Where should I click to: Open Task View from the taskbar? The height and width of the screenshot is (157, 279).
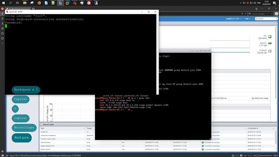(17, 3)
